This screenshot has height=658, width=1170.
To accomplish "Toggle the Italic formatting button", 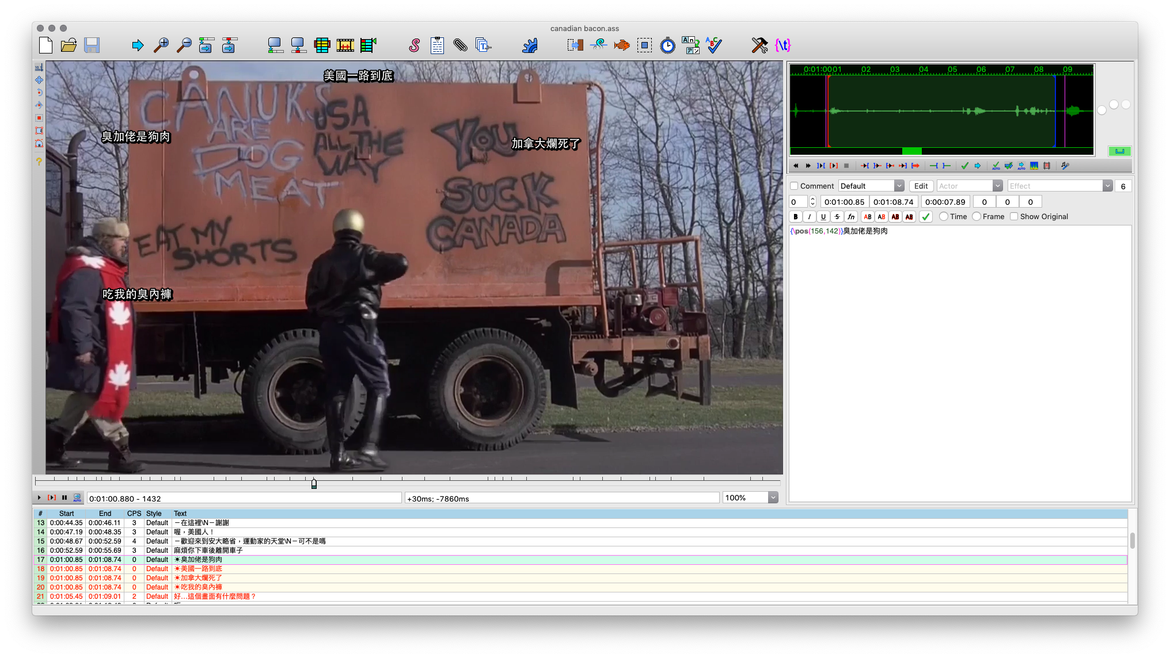I will [x=810, y=216].
